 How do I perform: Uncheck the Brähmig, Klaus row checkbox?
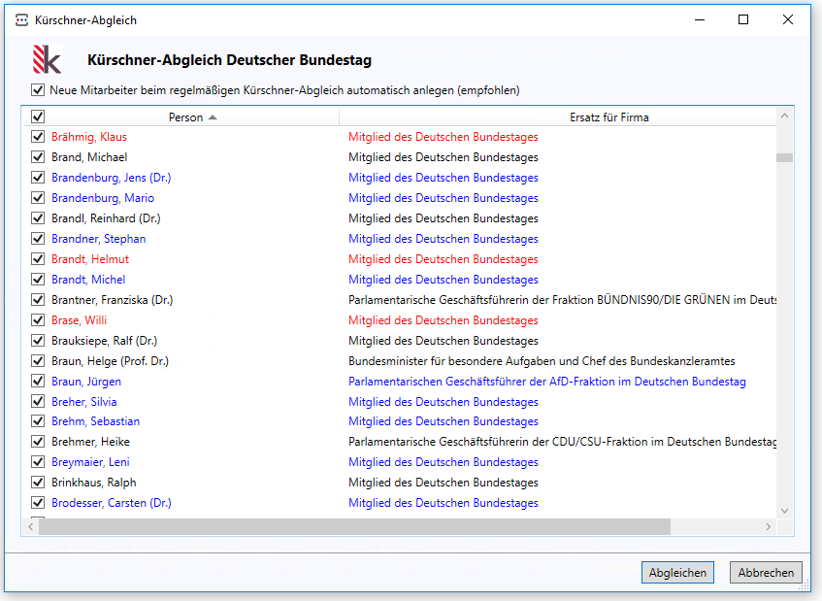pyautogui.click(x=38, y=137)
